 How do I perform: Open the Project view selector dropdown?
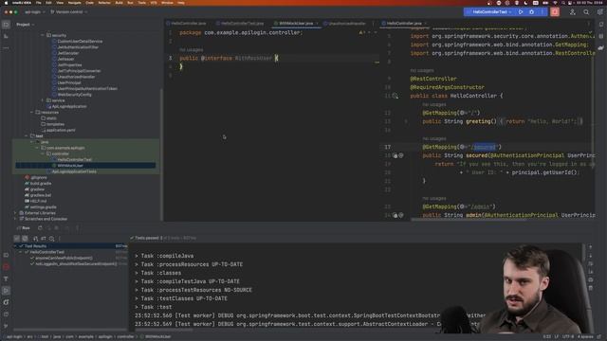tap(25, 25)
